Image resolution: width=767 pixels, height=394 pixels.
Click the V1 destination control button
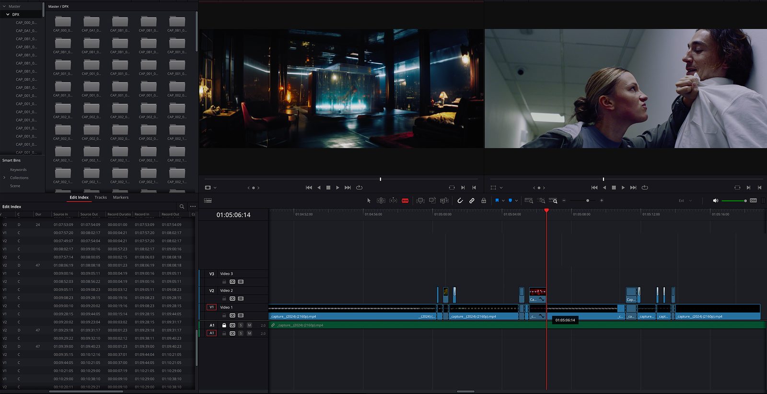(x=211, y=307)
